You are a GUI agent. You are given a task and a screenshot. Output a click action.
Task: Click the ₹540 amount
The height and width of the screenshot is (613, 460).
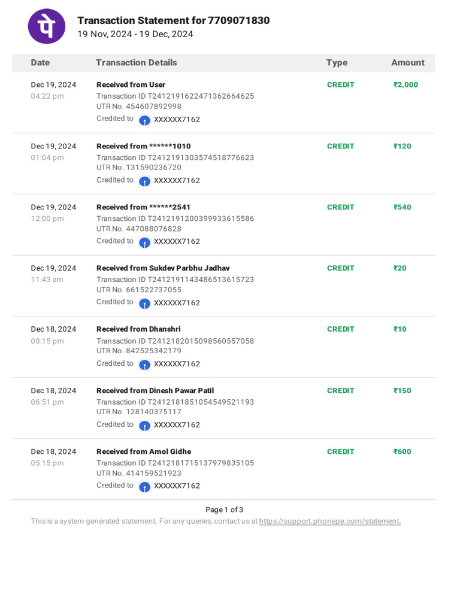click(x=402, y=207)
